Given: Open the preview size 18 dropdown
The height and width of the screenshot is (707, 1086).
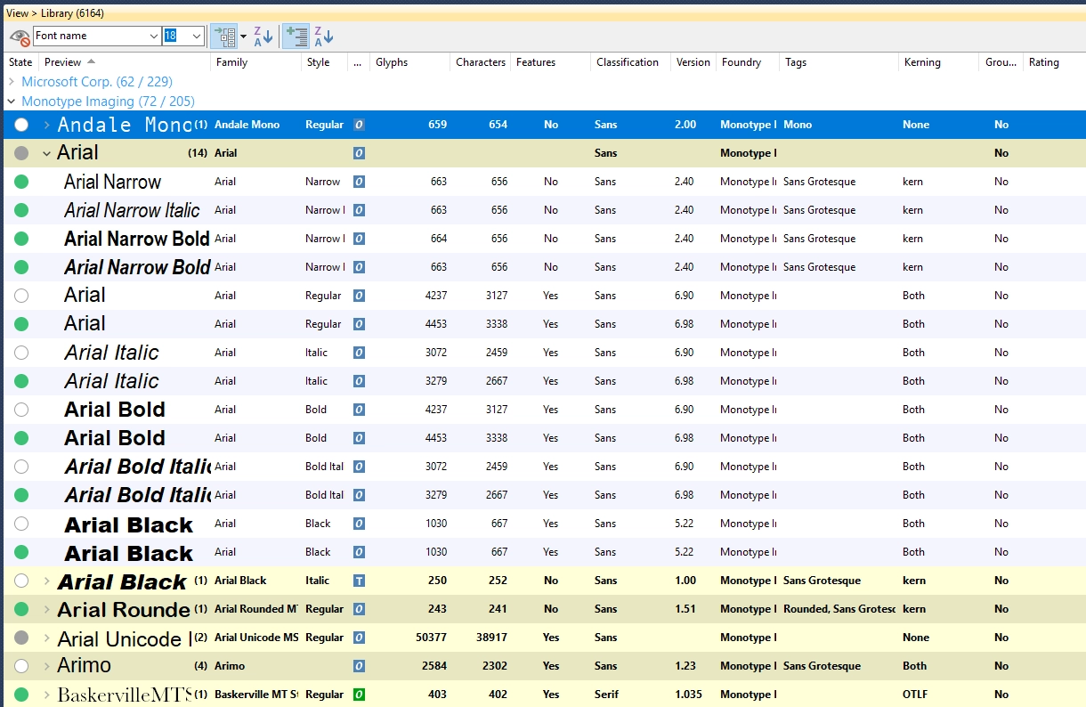Looking at the screenshot, I should (x=197, y=37).
